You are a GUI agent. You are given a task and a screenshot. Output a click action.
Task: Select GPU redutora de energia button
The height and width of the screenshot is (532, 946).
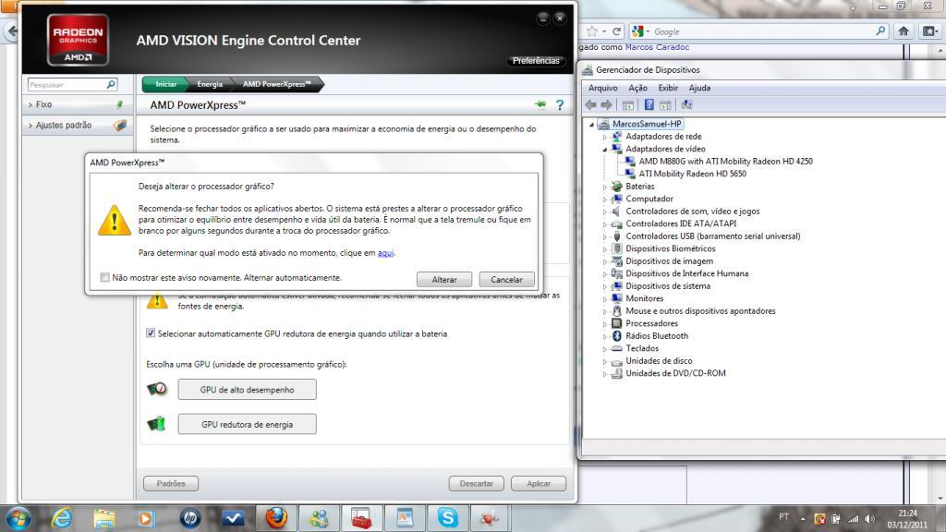pyautogui.click(x=247, y=424)
